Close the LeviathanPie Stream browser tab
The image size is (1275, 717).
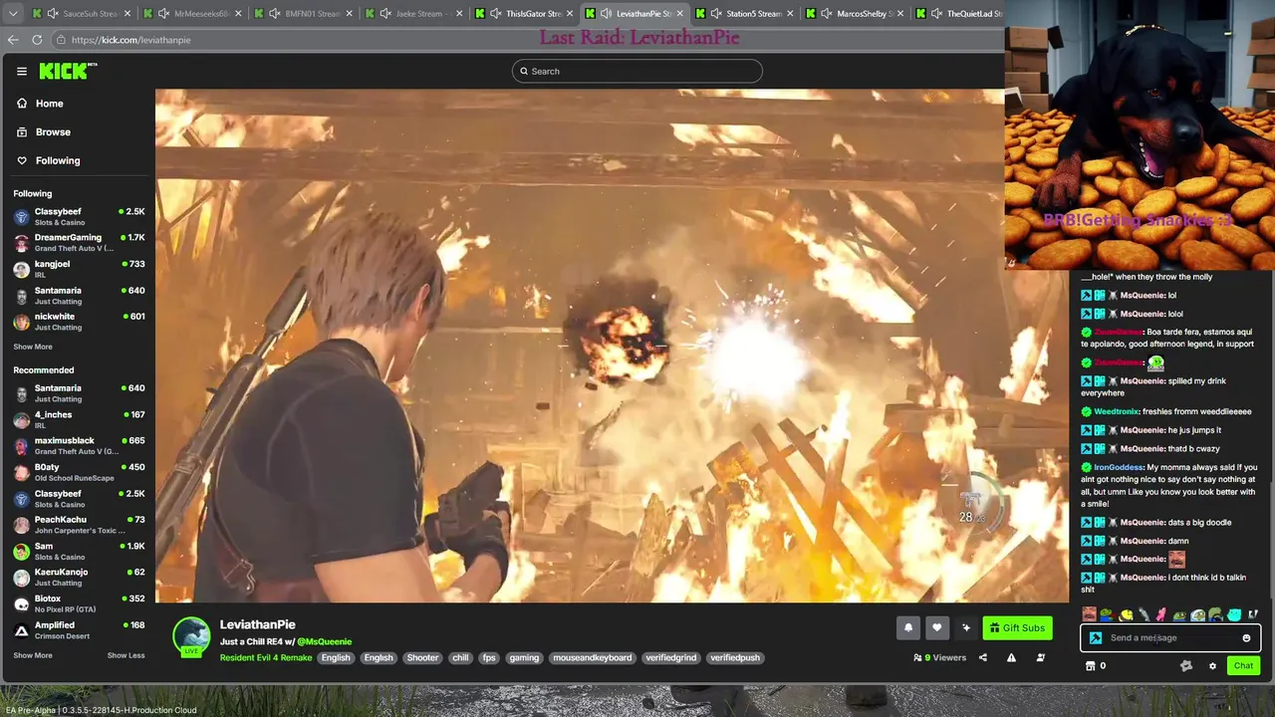[680, 14]
